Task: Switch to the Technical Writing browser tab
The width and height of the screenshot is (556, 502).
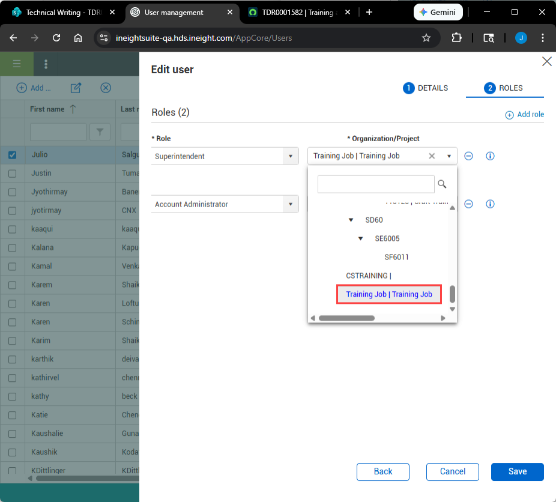Action: (62, 12)
